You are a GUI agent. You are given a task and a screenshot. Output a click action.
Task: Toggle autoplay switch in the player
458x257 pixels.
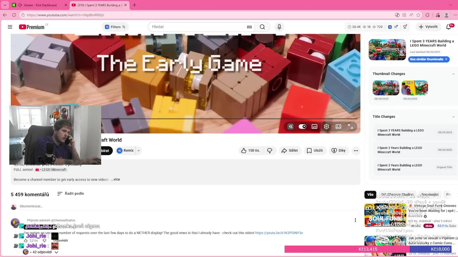coord(302,126)
